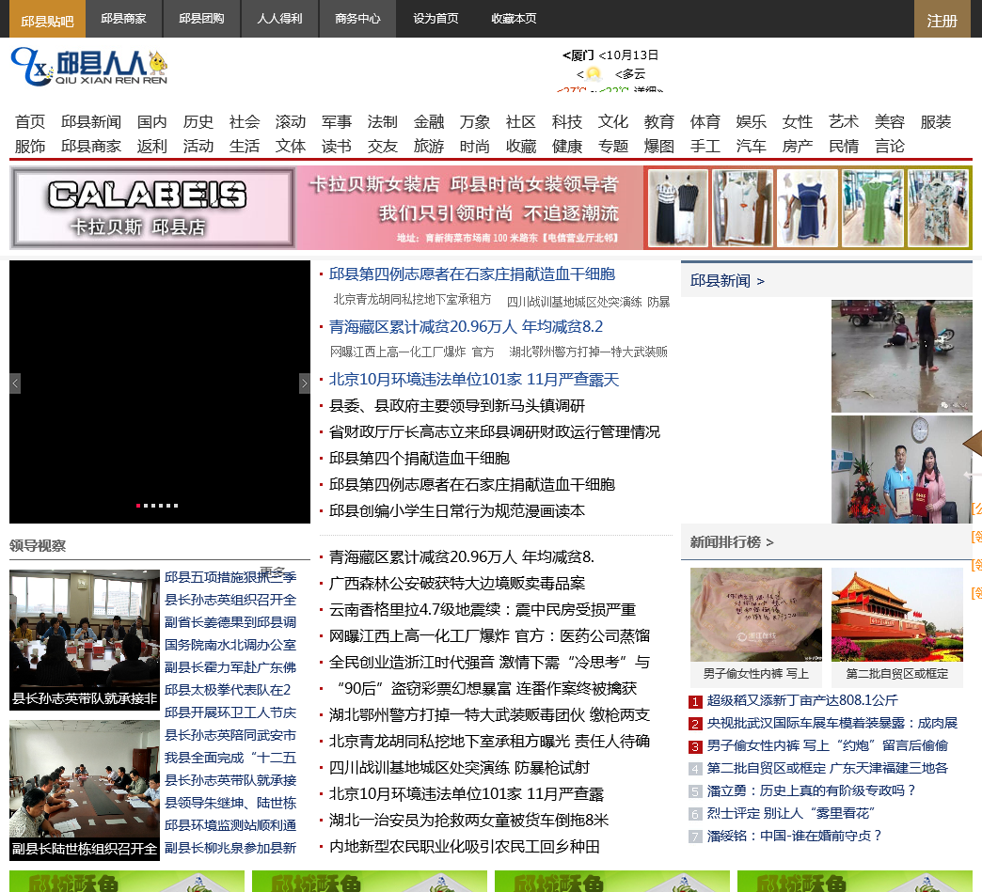The width and height of the screenshot is (982, 892).
Task: Open 湖北一治安员为抢救两女童 article
Action: point(469,820)
